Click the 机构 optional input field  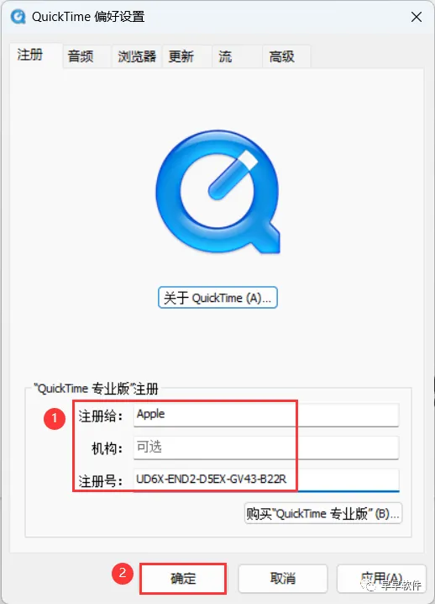[265, 448]
